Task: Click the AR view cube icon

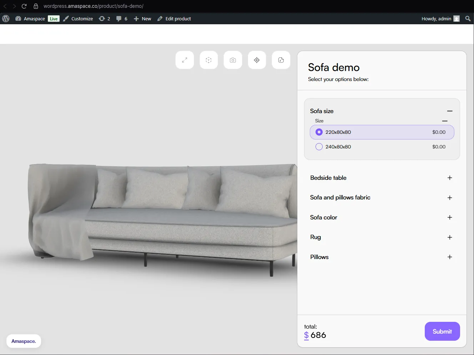Action: [x=209, y=60]
